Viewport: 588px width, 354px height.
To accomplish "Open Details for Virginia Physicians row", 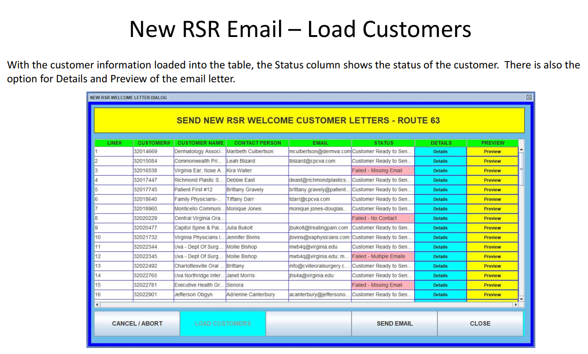I will pyautogui.click(x=441, y=238).
